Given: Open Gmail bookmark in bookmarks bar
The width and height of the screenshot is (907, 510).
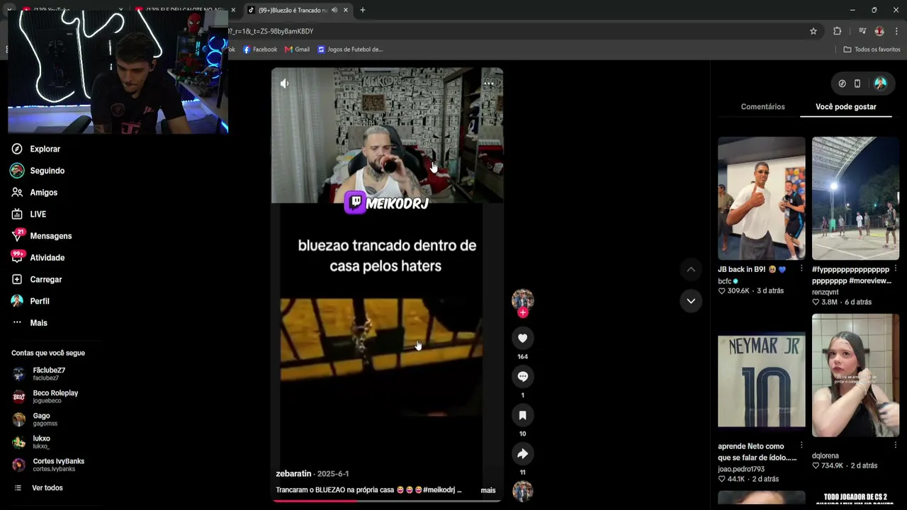Looking at the screenshot, I should tap(297, 50).
